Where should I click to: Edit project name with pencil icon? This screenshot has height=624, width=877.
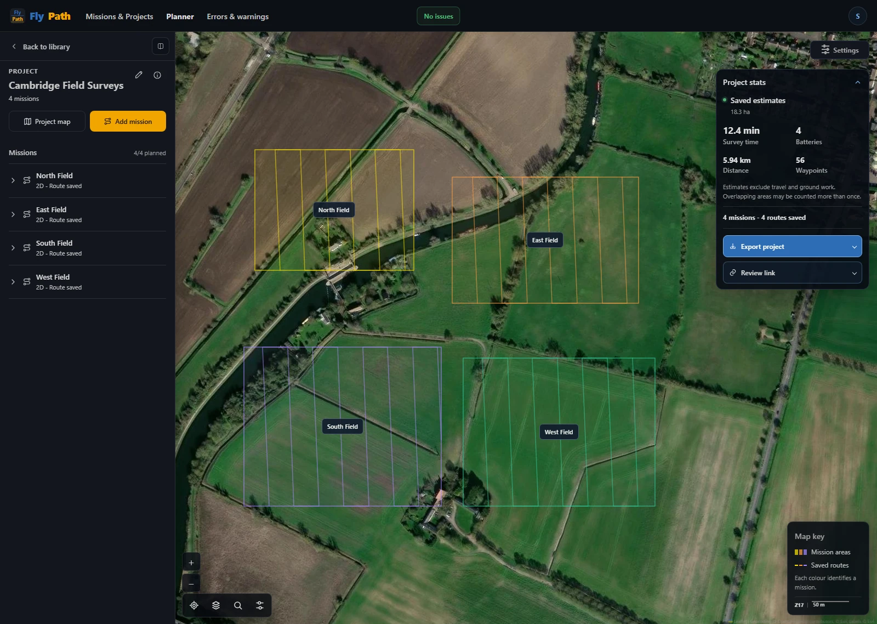139,75
